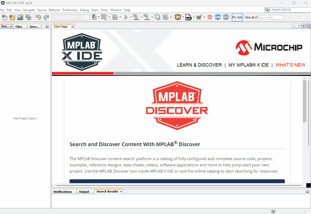The height and width of the screenshot is (214, 311).
Task: Click the Debug Project icon
Action: pos(165,17)
